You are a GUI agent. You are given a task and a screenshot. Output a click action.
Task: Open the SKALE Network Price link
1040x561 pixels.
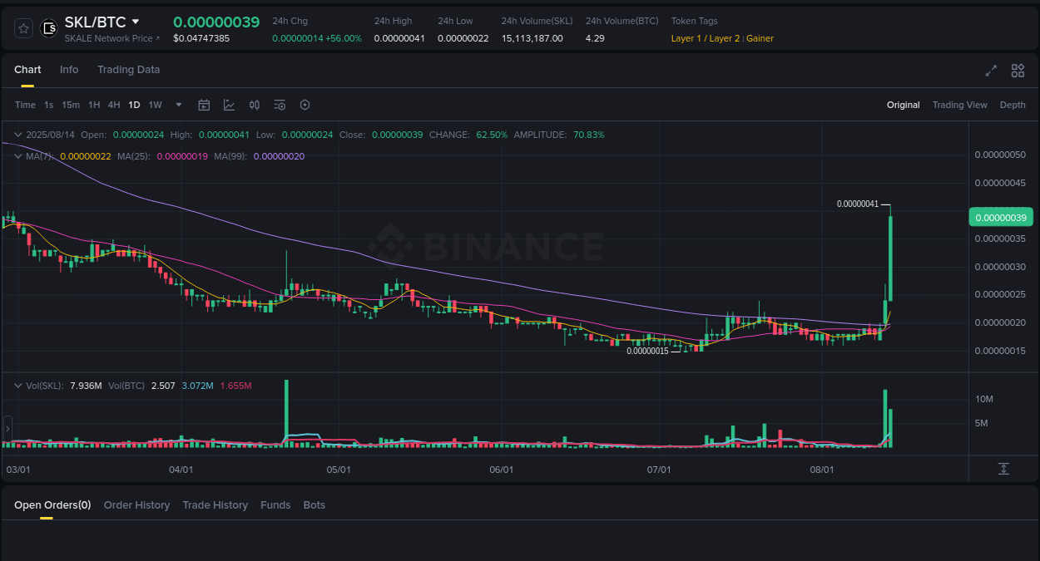pyautogui.click(x=111, y=38)
